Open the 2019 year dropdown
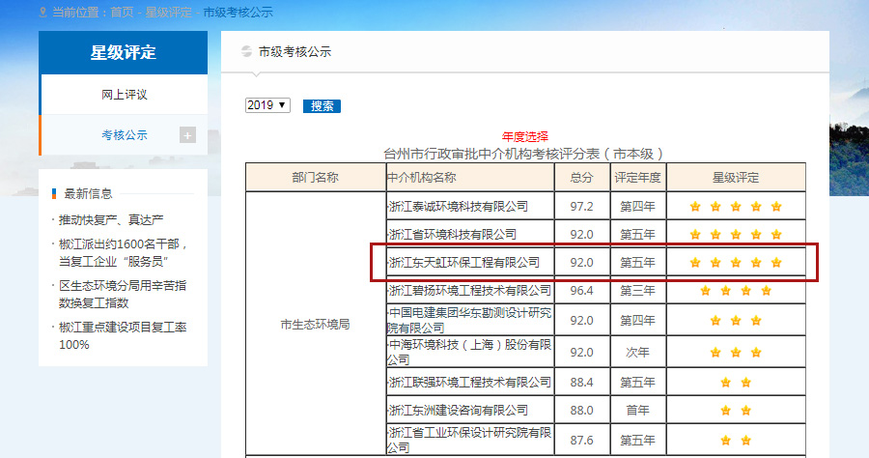Image resolution: width=869 pixels, height=458 pixels. pyautogui.click(x=267, y=105)
